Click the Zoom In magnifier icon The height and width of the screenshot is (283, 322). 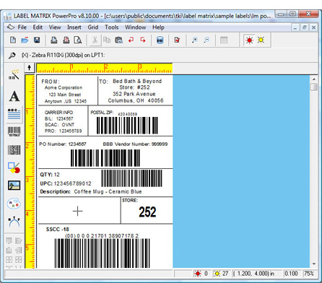coord(195,40)
